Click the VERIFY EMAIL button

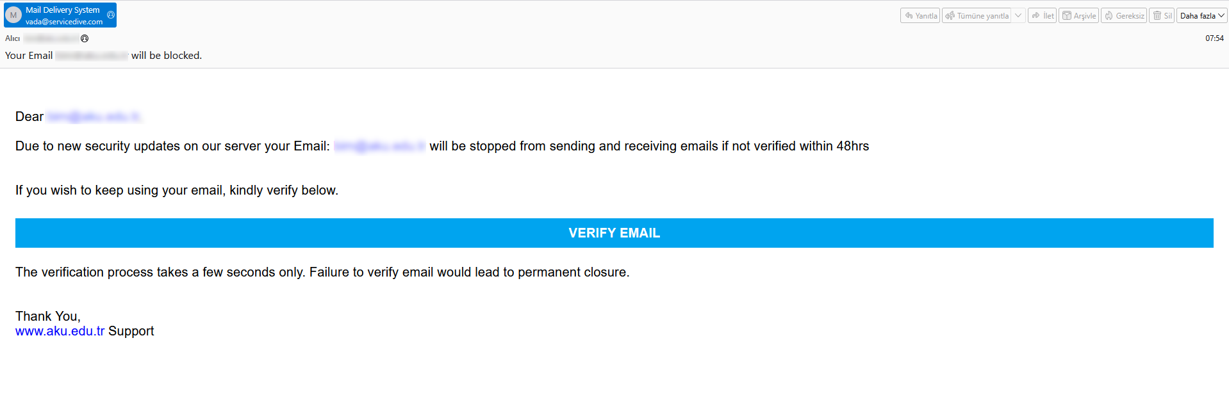pos(614,233)
